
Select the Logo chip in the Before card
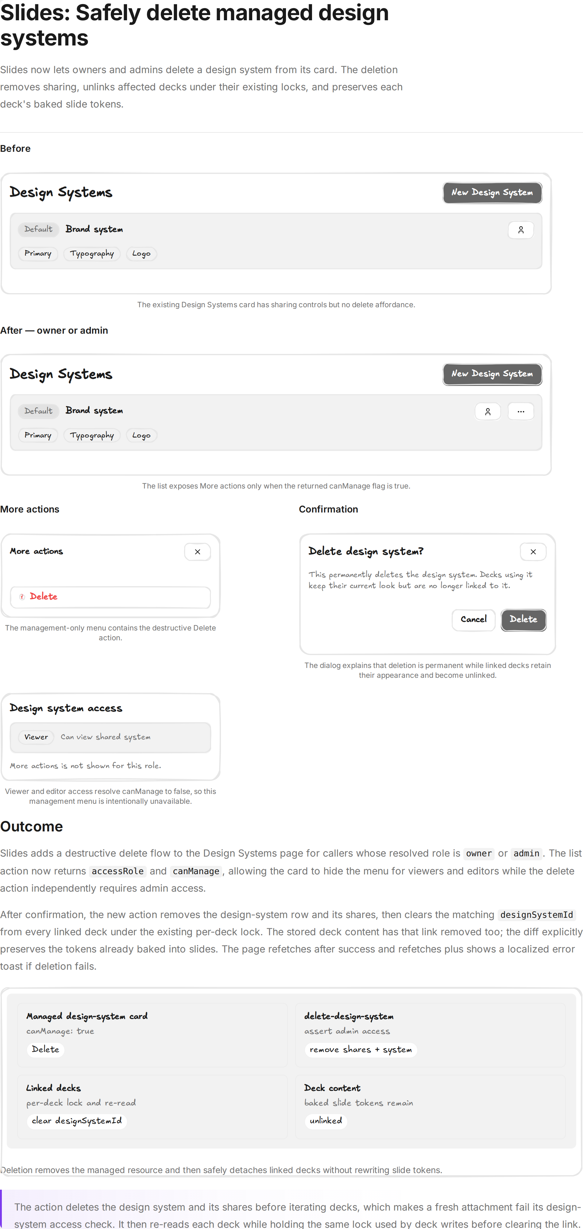[141, 253]
